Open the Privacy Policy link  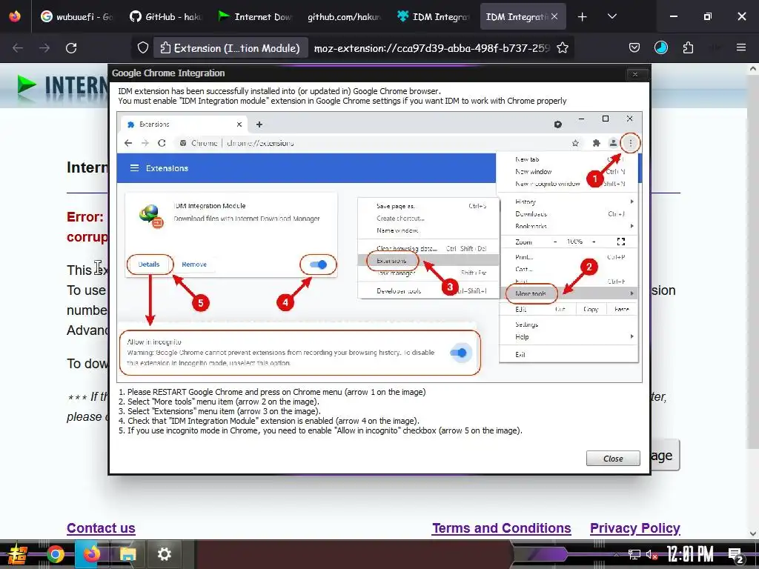click(634, 528)
